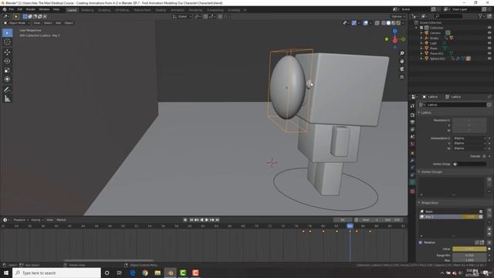Click the Blender logo icon
494x278 pixels.
(x=5, y=9)
